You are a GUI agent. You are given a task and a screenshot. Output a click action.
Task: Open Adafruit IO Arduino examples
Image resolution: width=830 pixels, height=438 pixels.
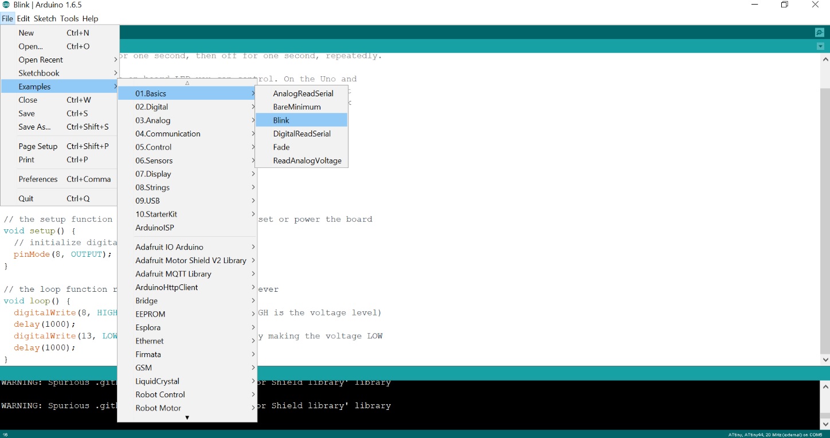187,247
